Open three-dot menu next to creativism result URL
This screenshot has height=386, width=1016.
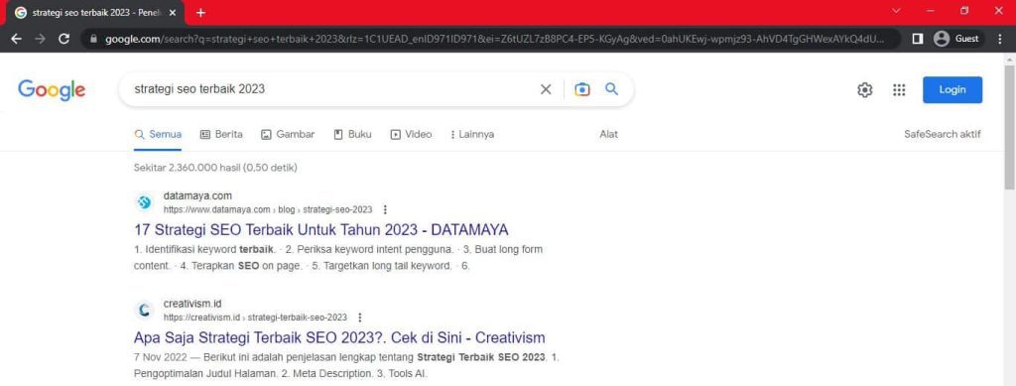360,318
